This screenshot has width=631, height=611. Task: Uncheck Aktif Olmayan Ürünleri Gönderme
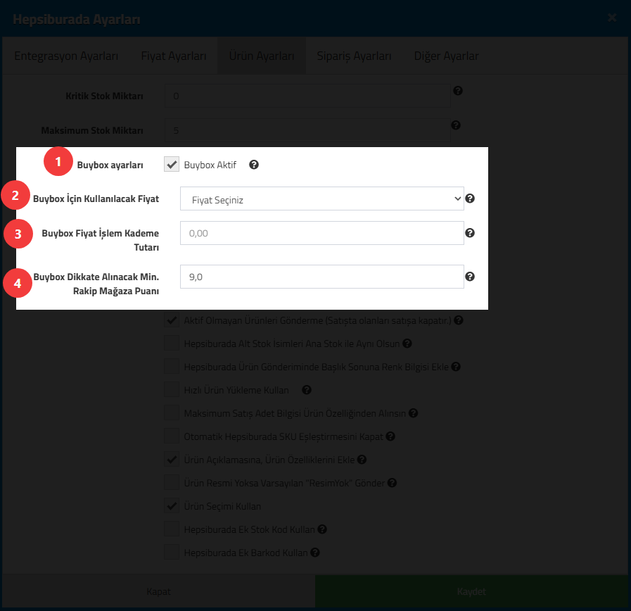coord(172,320)
